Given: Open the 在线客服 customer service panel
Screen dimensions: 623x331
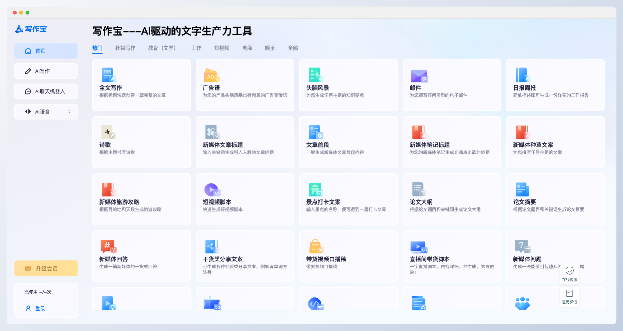Looking at the screenshot, I should (570, 274).
